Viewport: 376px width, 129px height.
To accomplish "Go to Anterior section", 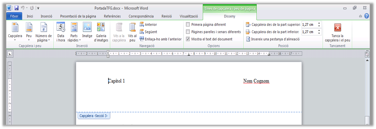I will pos(148,25).
